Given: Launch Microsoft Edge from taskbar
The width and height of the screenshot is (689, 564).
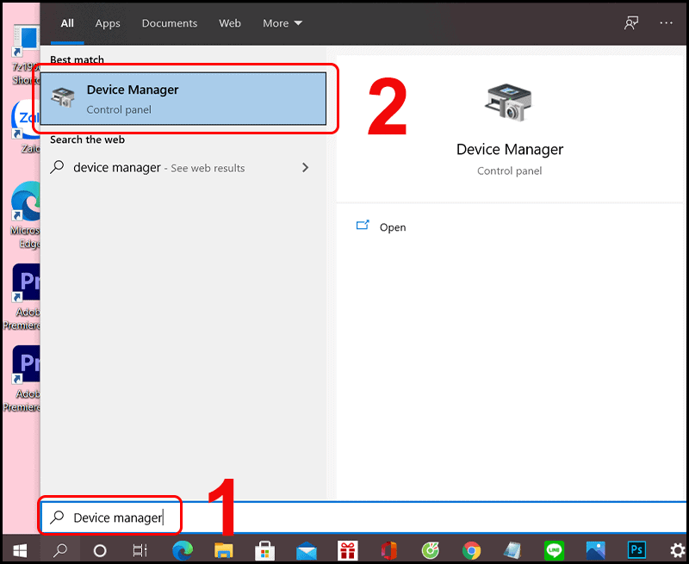Looking at the screenshot, I should [182, 549].
